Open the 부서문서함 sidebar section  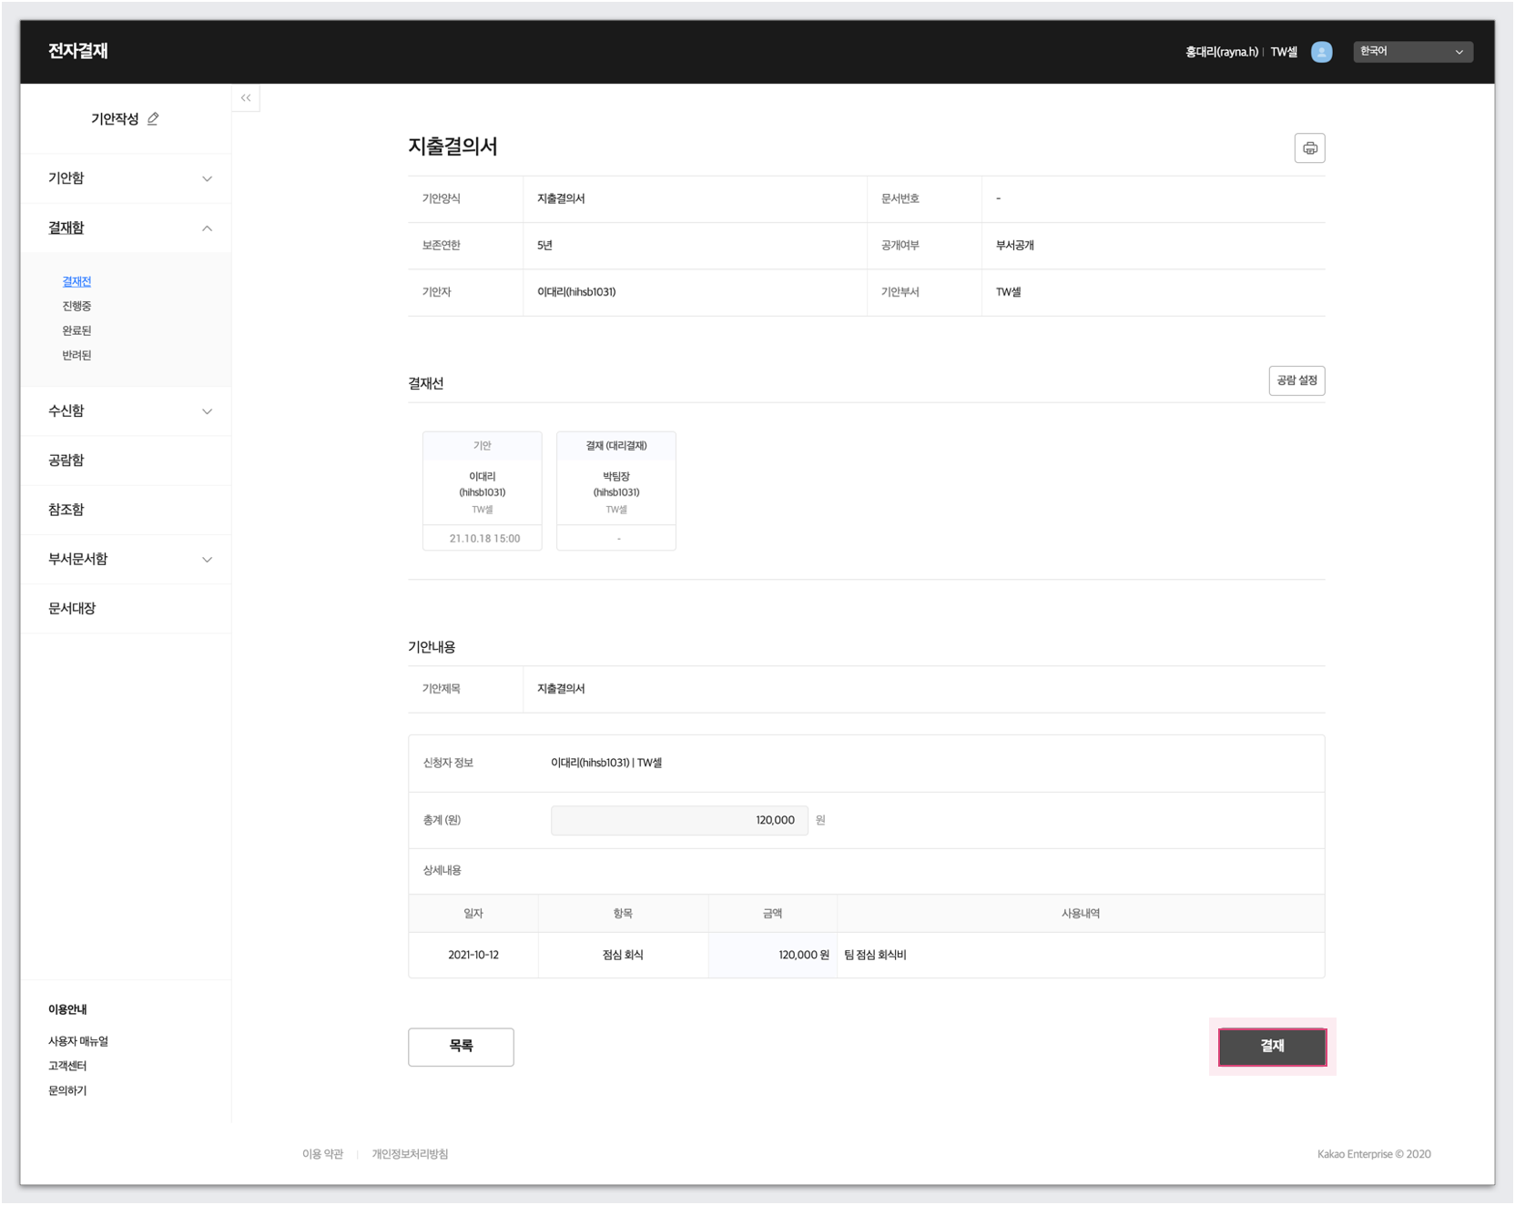click(x=126, y=560)
